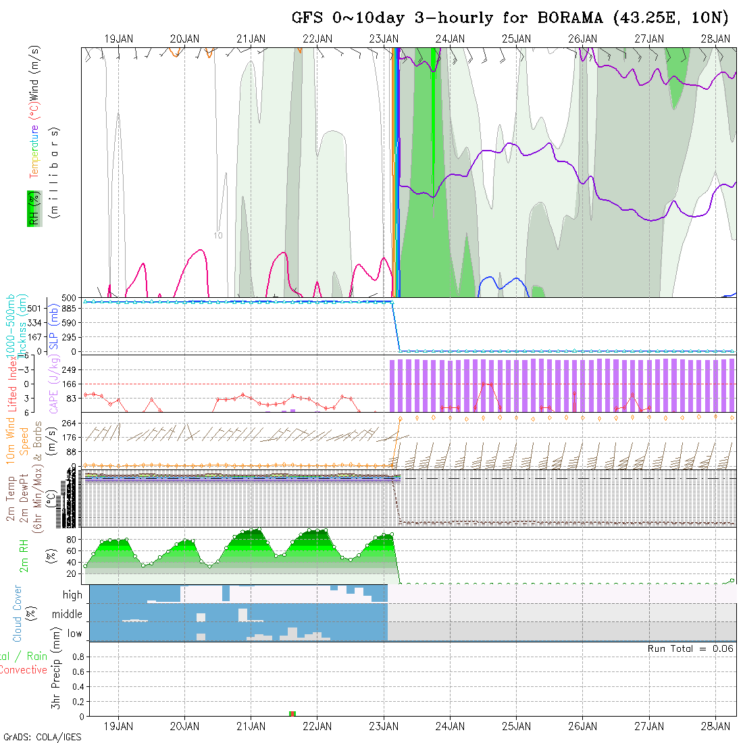Click the '10m Wind Speed & Barbs' label

24,442
